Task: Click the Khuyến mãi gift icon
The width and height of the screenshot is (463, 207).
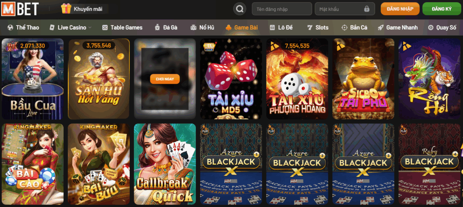Action: (66, 9)
